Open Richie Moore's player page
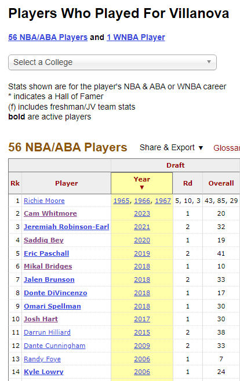Screen dimensions: 240x381 (x=44, y=201)
